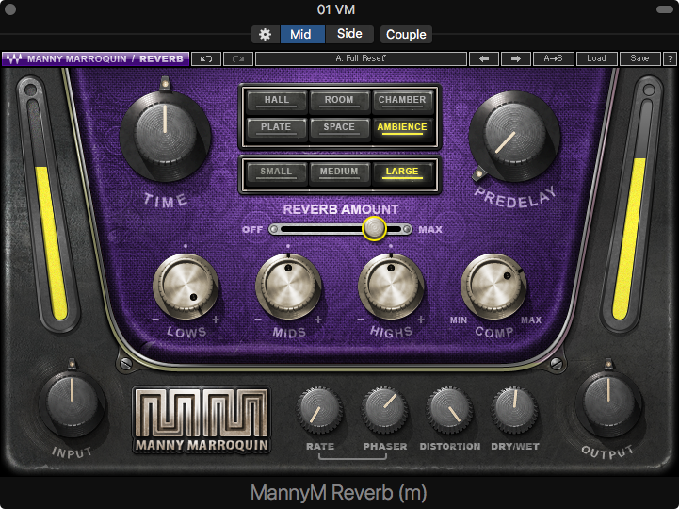Toggle the Couple button
Screen dimensions: 679x509
(x=406, y=34)
